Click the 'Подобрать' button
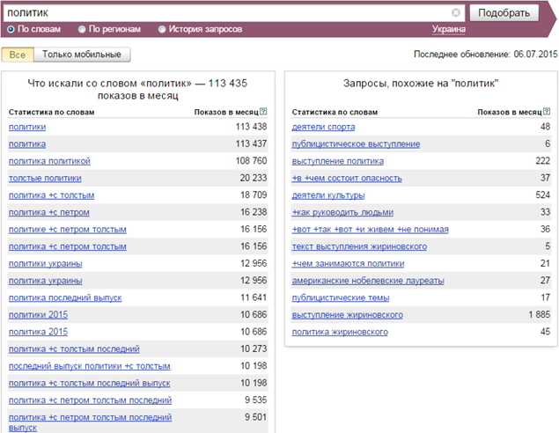Image resolution: width=559 pixels, height=433 pixels. (504, 13)
